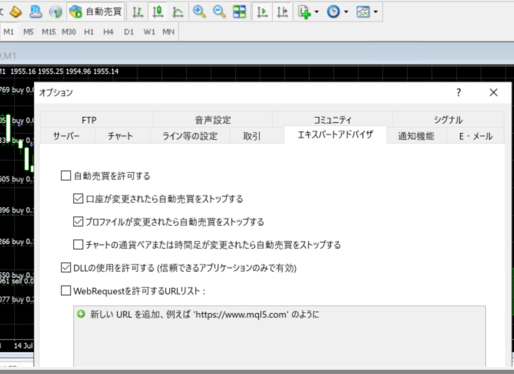Open the コミュニティ tab

click(x=333, y=120)
